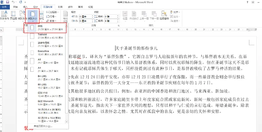Undo the last action
This screenshot has height=132, width=262.
coord(13,2)
